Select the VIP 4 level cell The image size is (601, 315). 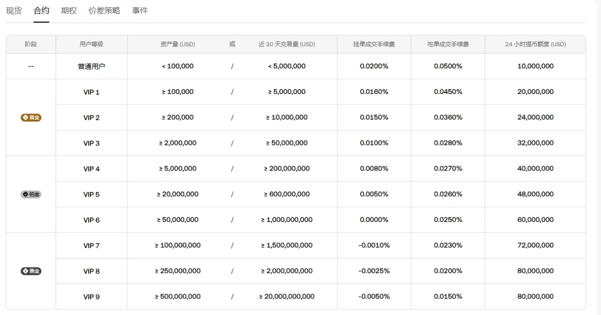coord(92,168)
